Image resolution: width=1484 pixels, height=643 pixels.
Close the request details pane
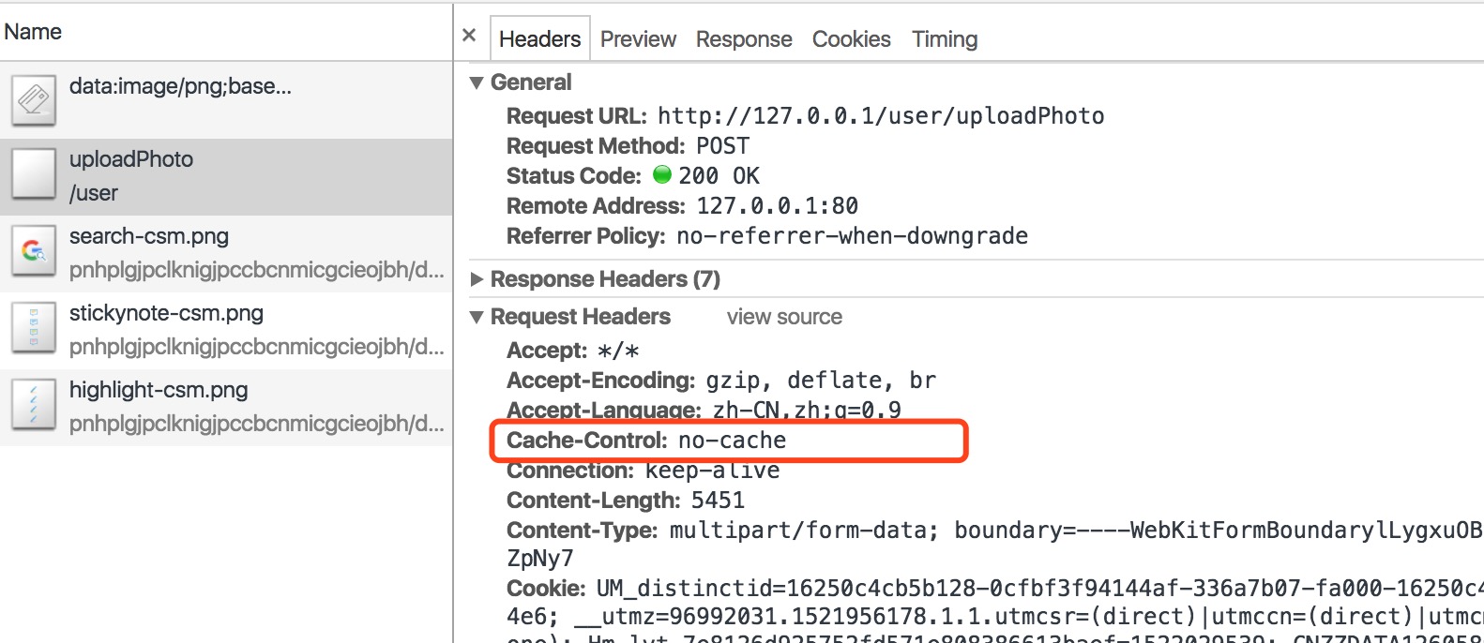(x=470, y=36)
